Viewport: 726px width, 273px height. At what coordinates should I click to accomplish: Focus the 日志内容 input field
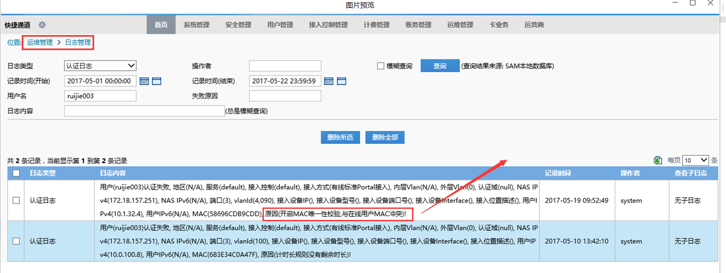(x=145, y=111)
